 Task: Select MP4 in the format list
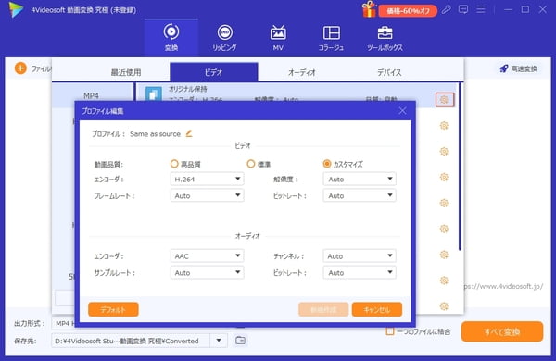(x=93, y=95)
